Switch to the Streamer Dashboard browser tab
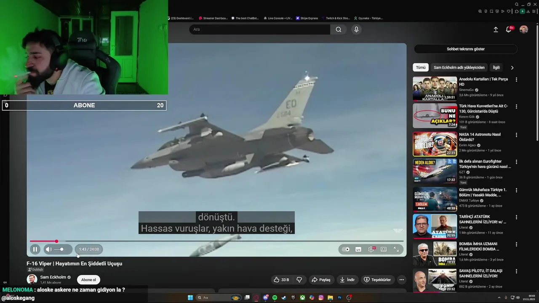This screenshot has height=303, width=539. click(213, 18)
